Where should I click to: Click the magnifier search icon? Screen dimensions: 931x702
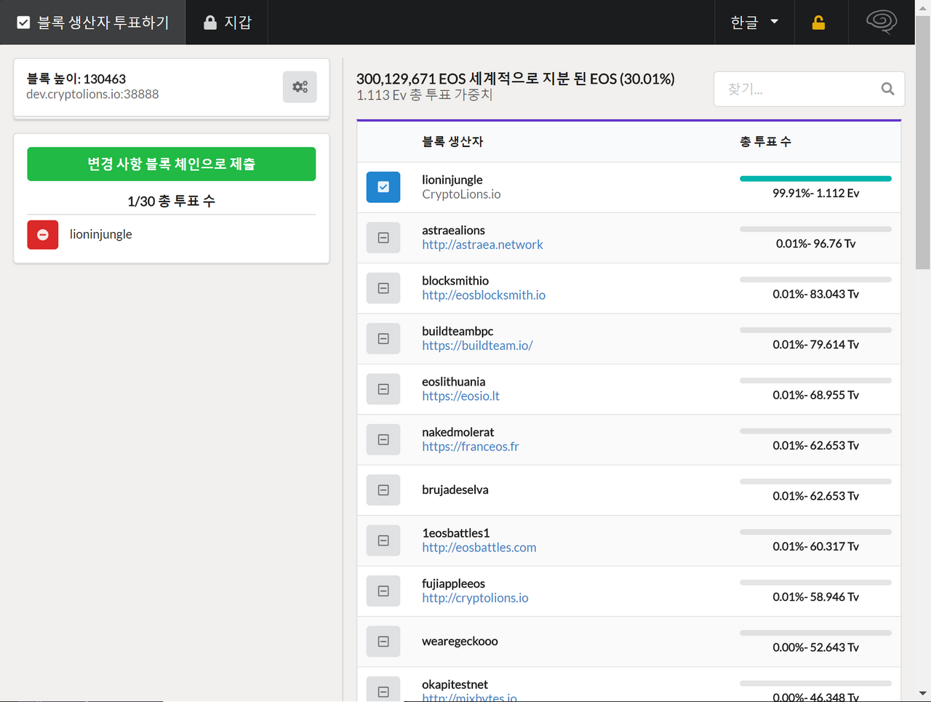point(887,89)
